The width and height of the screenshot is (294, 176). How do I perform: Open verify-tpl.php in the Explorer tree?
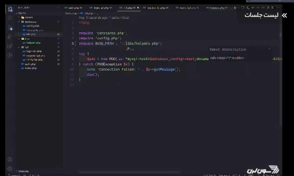pyautogui.click(x=35, y=60)
